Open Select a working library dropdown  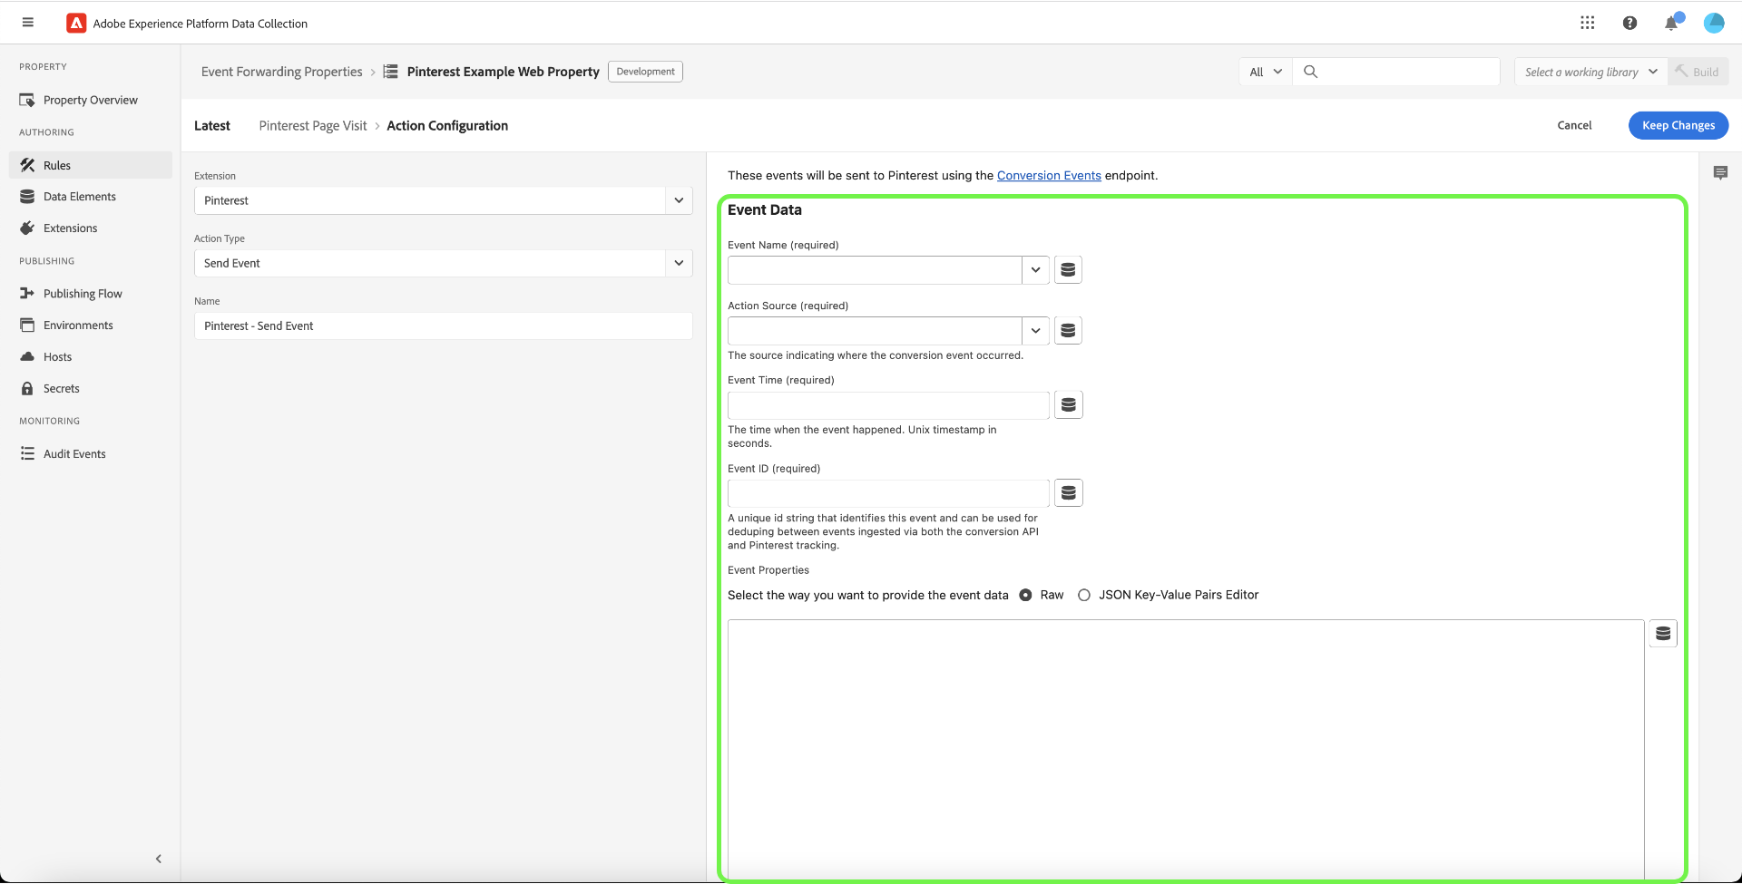(x=1591, y=72)
